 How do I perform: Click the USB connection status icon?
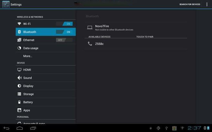click(167, 128)
